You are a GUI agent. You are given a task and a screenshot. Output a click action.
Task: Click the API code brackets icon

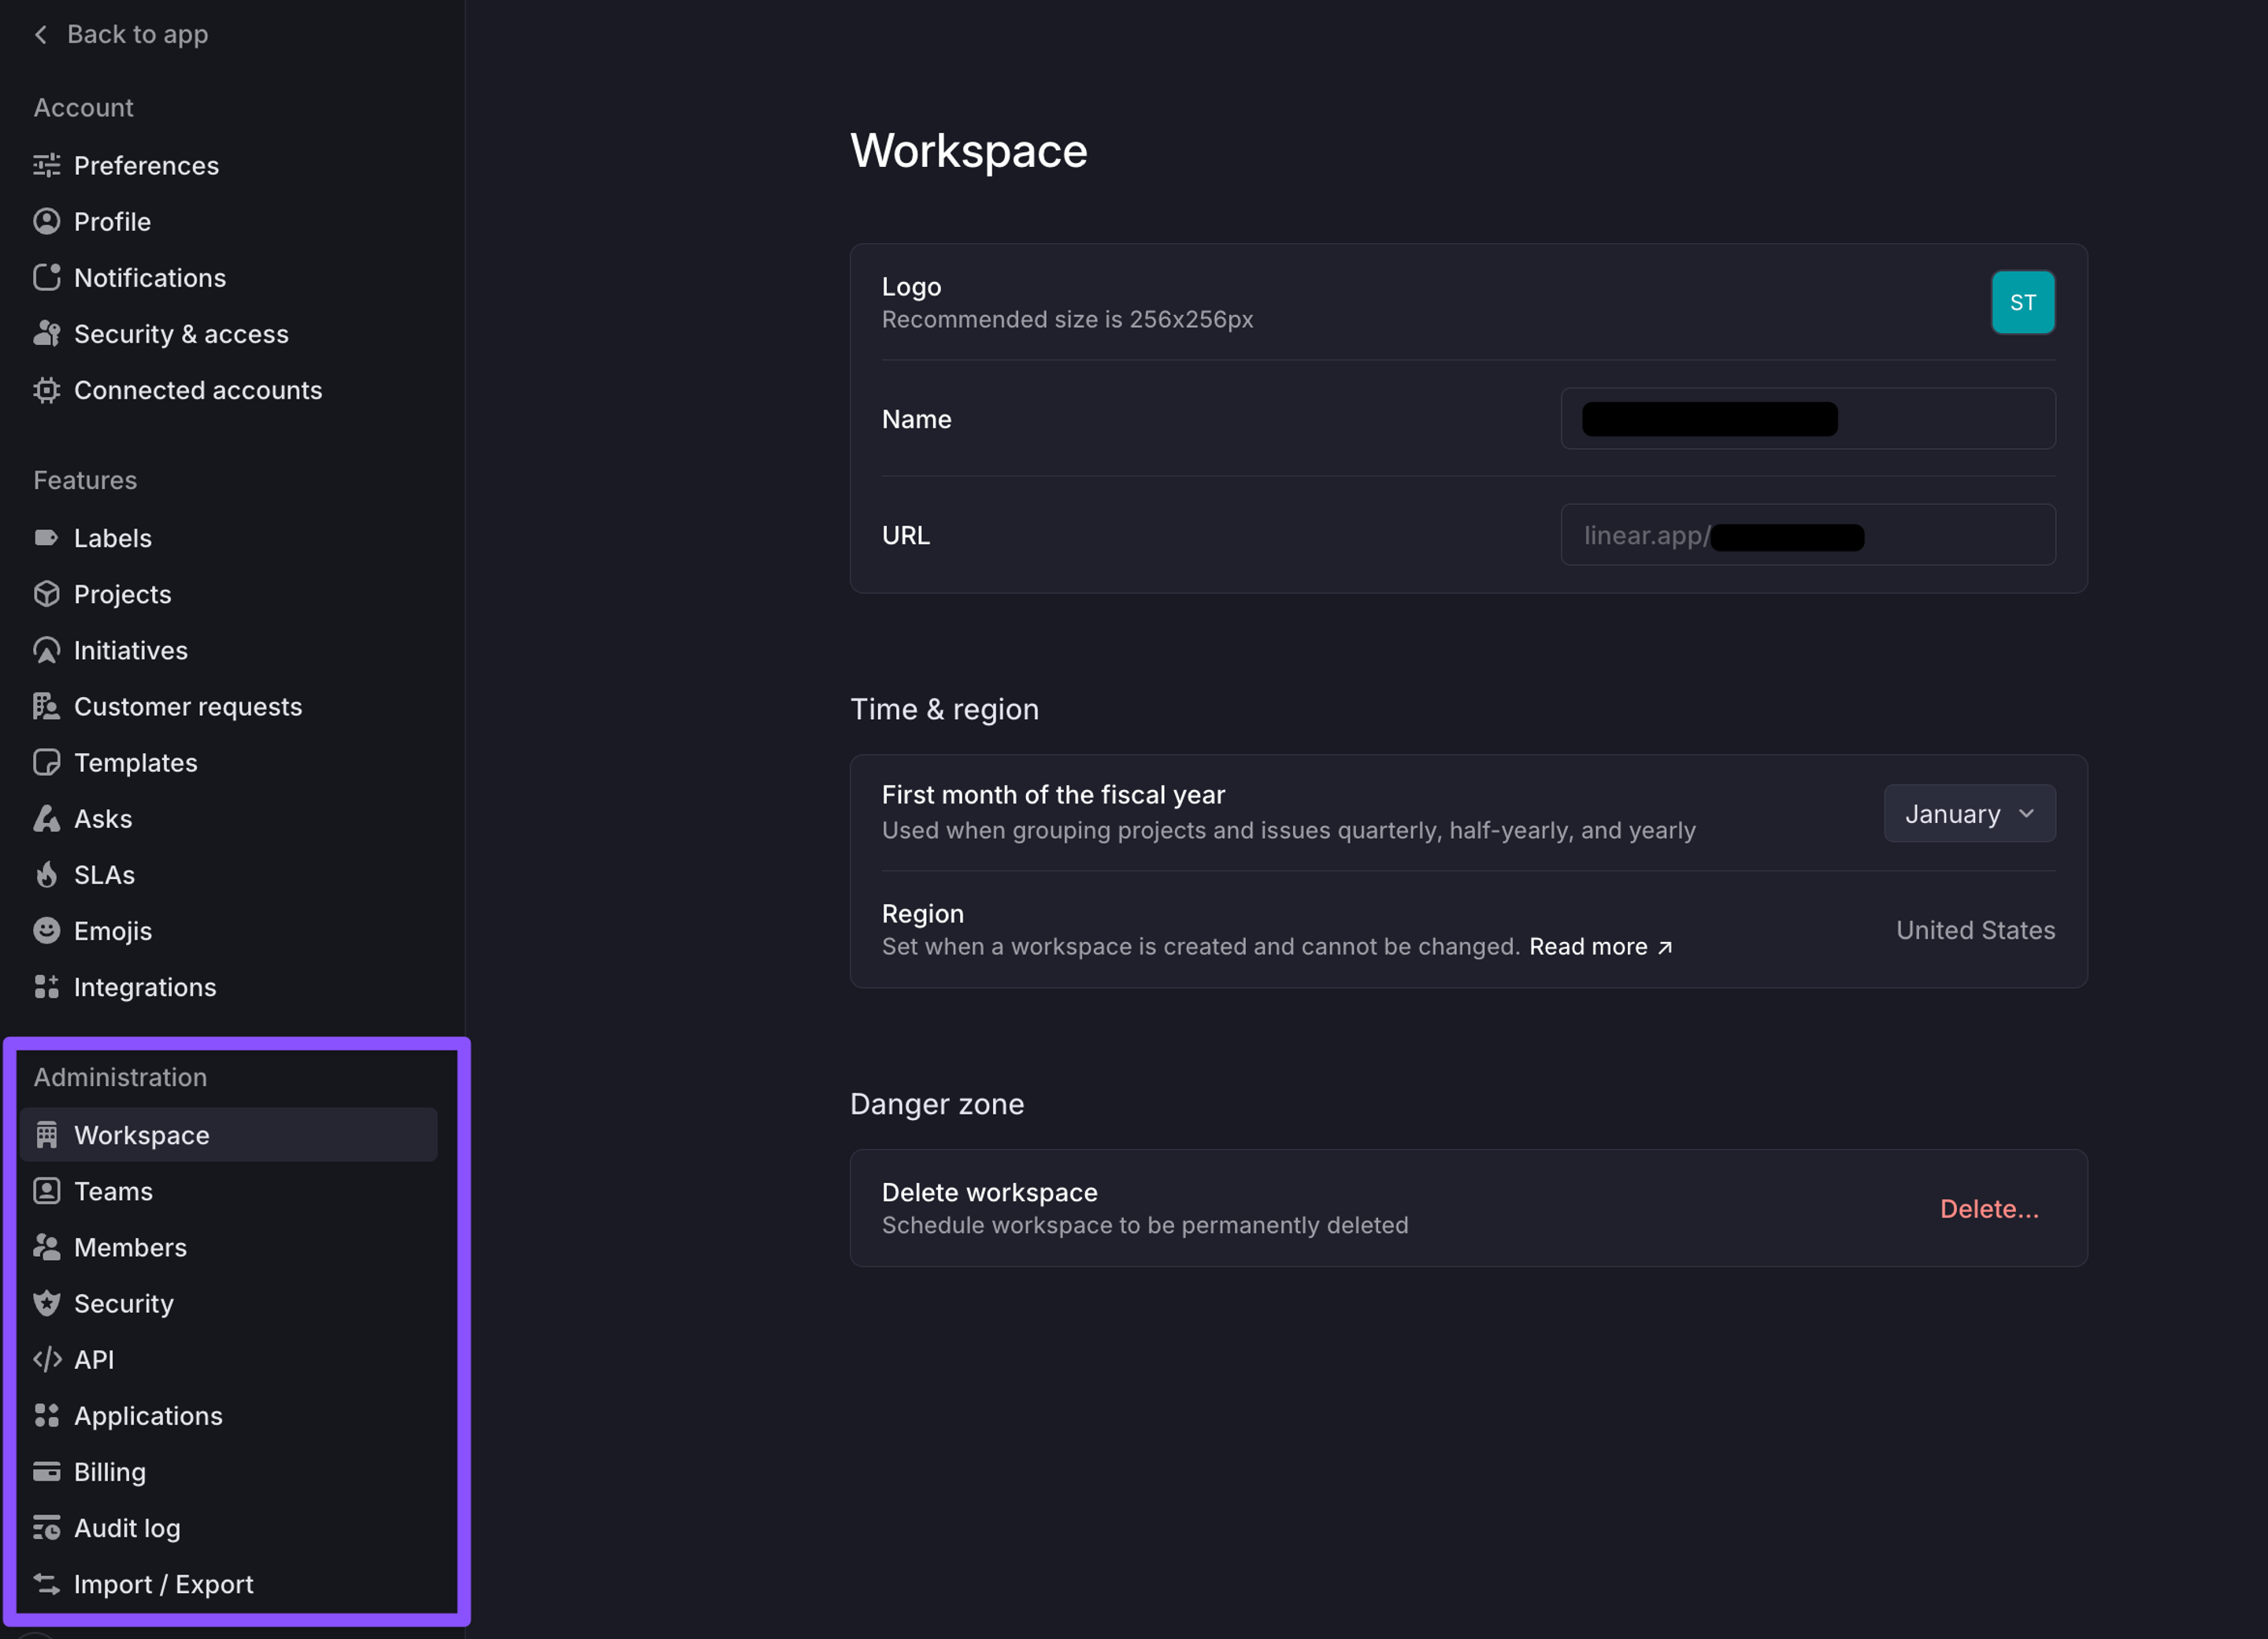(46, 1360)
